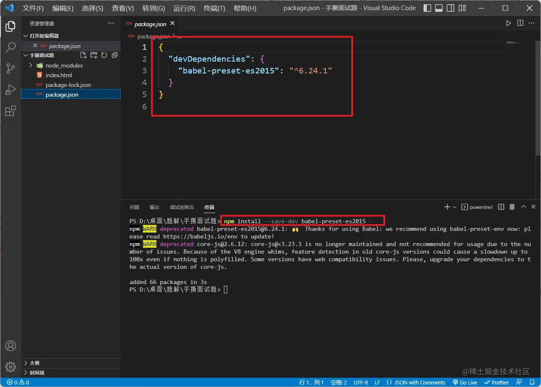The image size is (541, 387).
Task: Switch to the 输出 panel tab
Action: [154, 207]
